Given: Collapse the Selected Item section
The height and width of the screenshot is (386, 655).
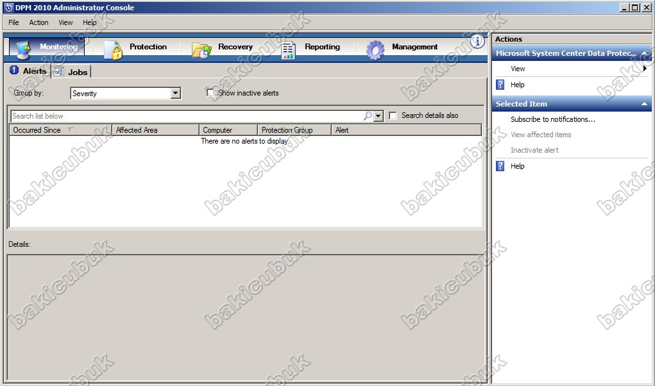Looking at the screenshot, I should (645, 104).
